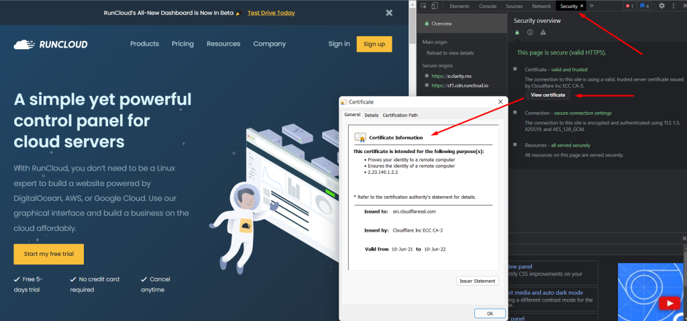Click the Security overview heading

537,21
